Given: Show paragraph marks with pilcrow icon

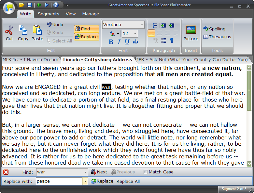Looking at the screenshot, I should point(172,40).
